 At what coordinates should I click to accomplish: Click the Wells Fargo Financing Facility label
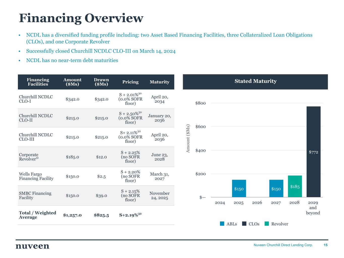(x=36, y=176)
